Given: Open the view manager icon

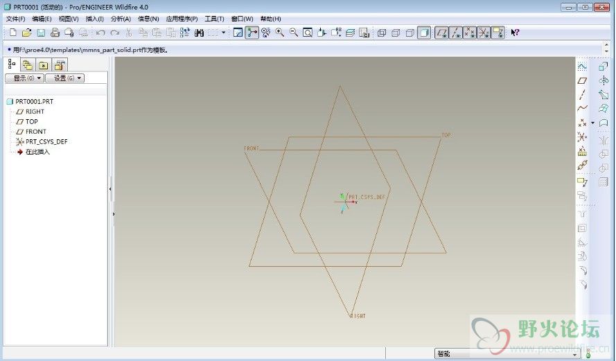Looking at the screenshot, I should (x=364, y=33).
